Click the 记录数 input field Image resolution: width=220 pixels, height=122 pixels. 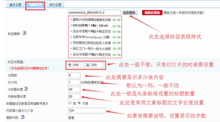pos(74,75)
